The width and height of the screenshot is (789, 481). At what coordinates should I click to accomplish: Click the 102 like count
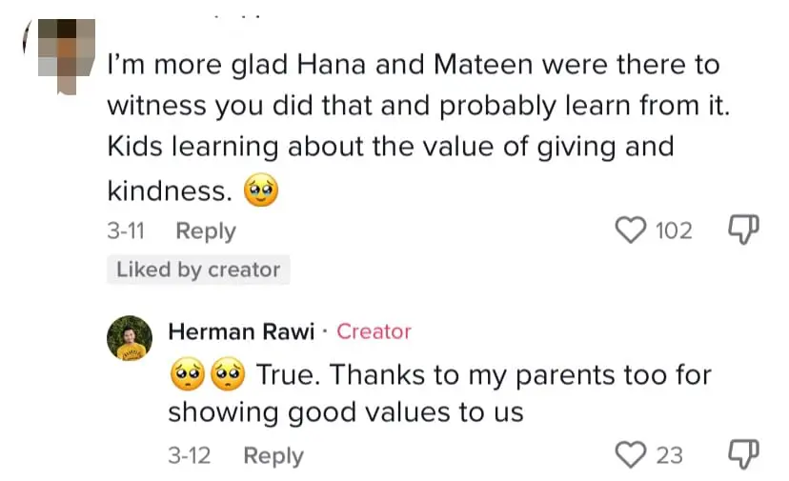674,230
